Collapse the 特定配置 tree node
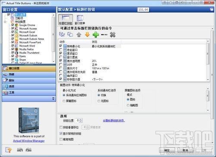This screenshot has width=216, height=157. (x=5, y=22)
